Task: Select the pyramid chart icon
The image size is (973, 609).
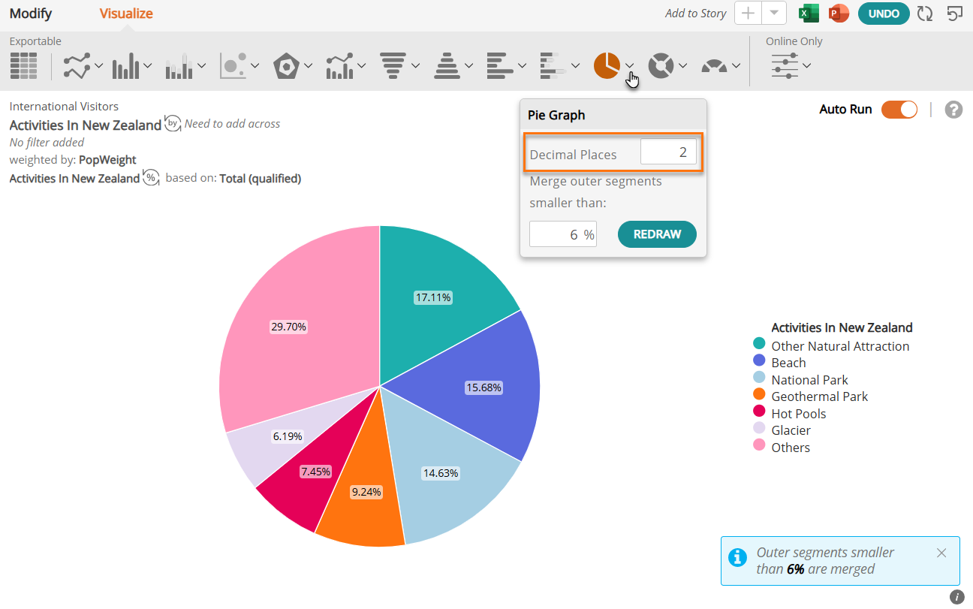Action: pos(447,66)
